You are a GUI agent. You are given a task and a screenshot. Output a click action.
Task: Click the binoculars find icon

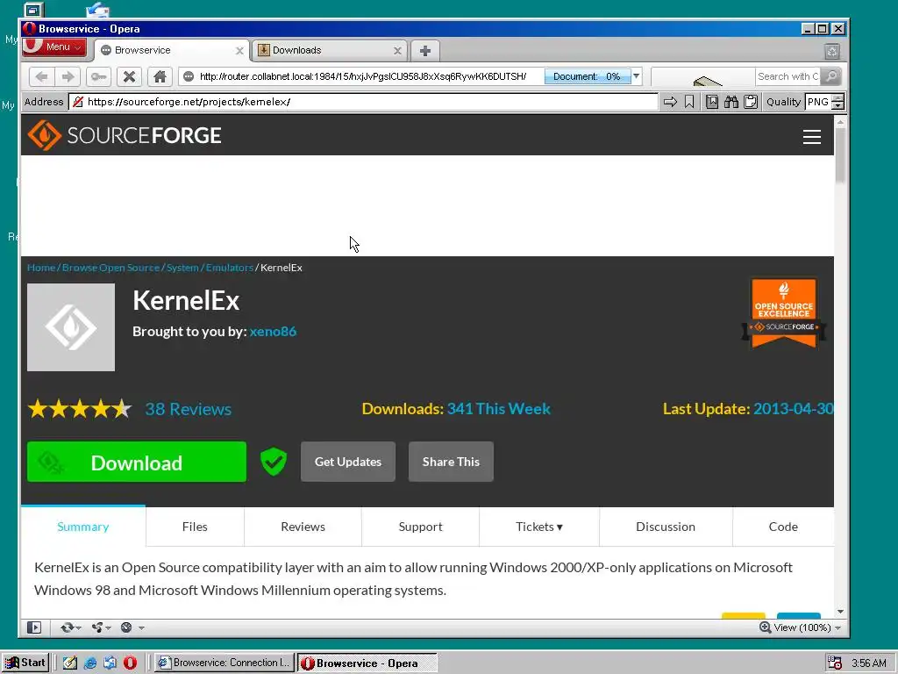(x=731, y=102)
